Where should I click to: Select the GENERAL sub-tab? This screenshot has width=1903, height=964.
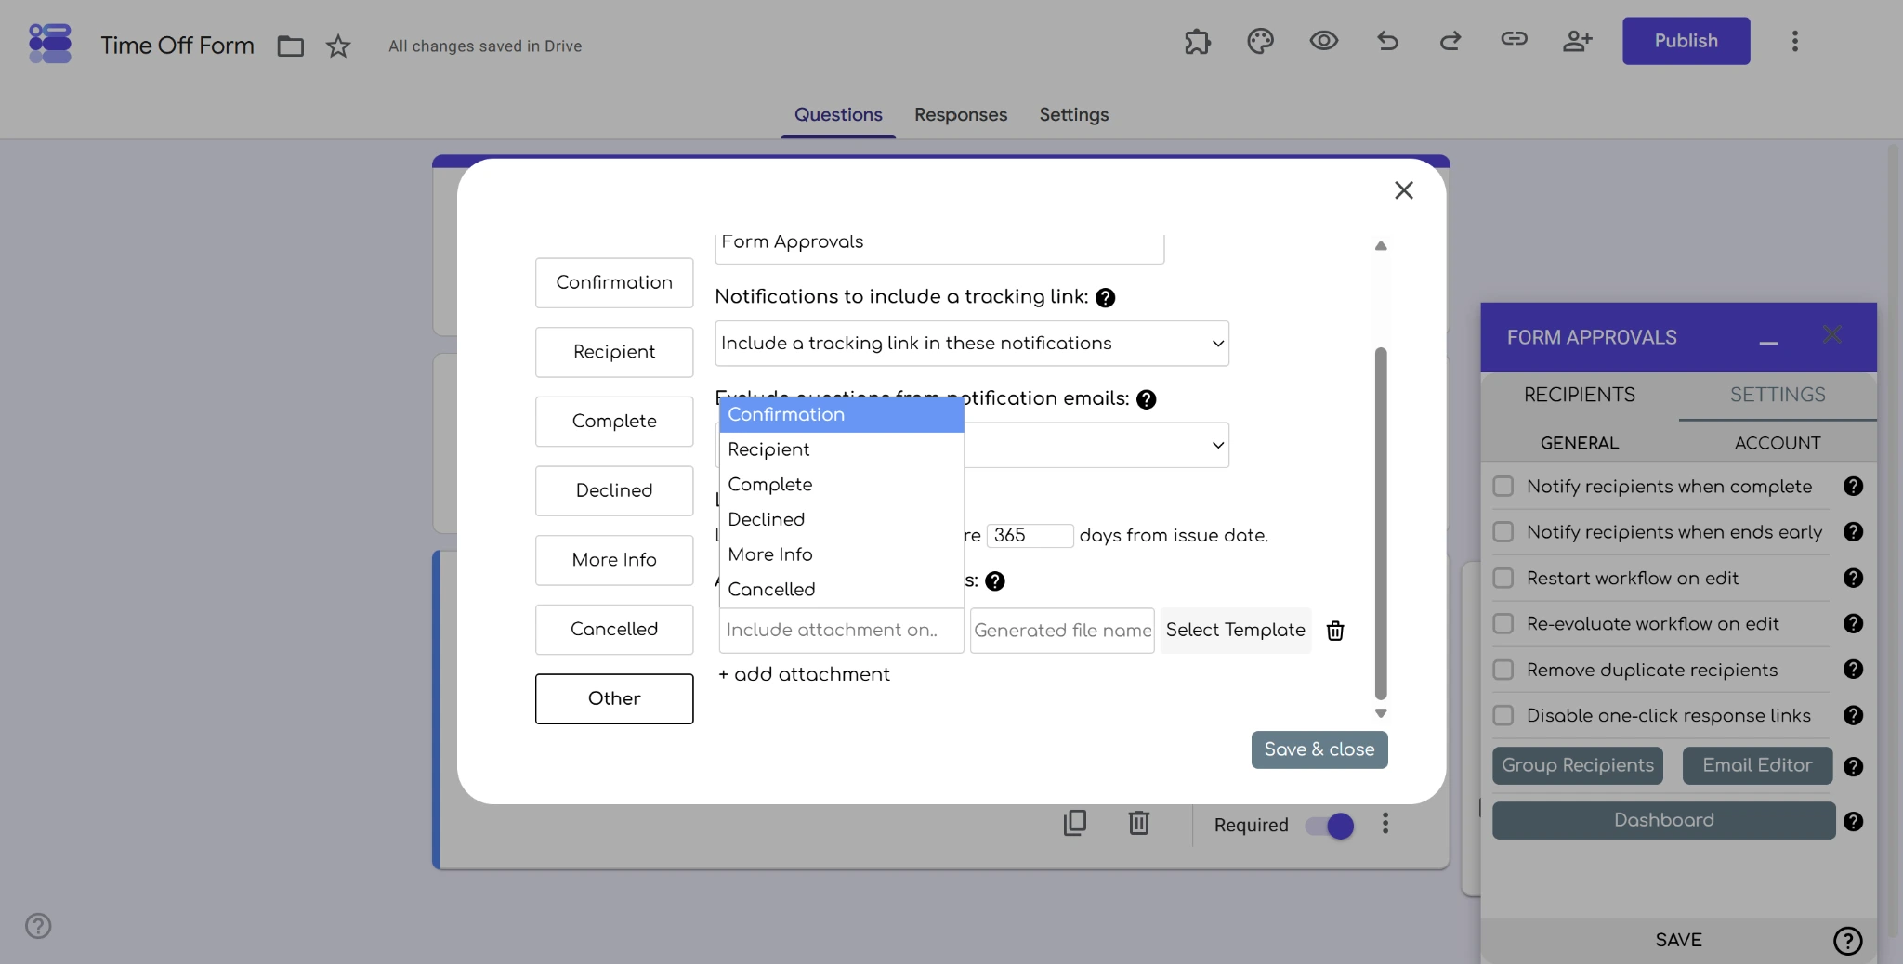(x=1580, y=443)
